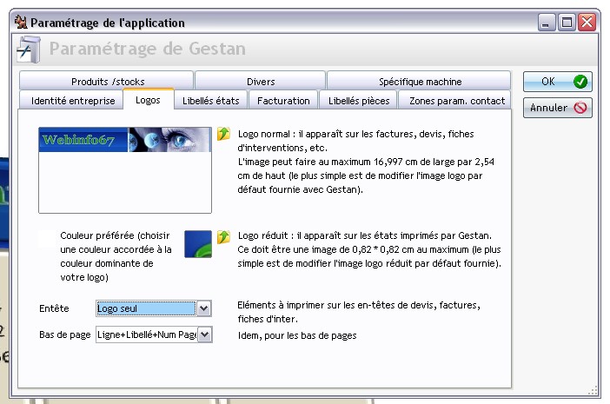
Task: Show the Libellés pièces tab
Action: pos(358,101)
